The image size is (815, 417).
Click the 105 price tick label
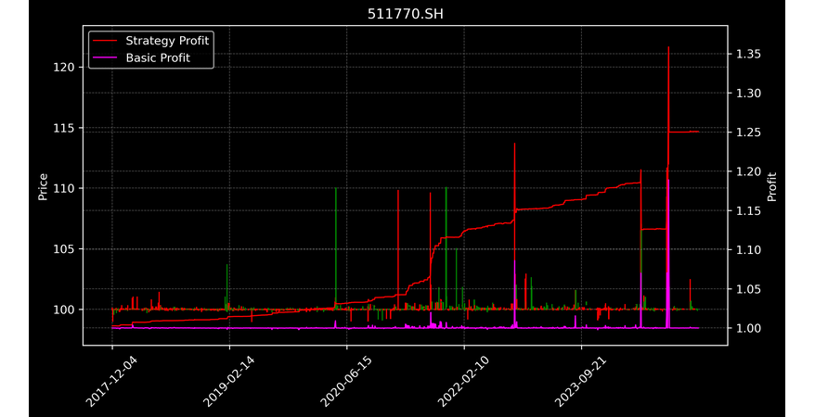coord(63,249)
